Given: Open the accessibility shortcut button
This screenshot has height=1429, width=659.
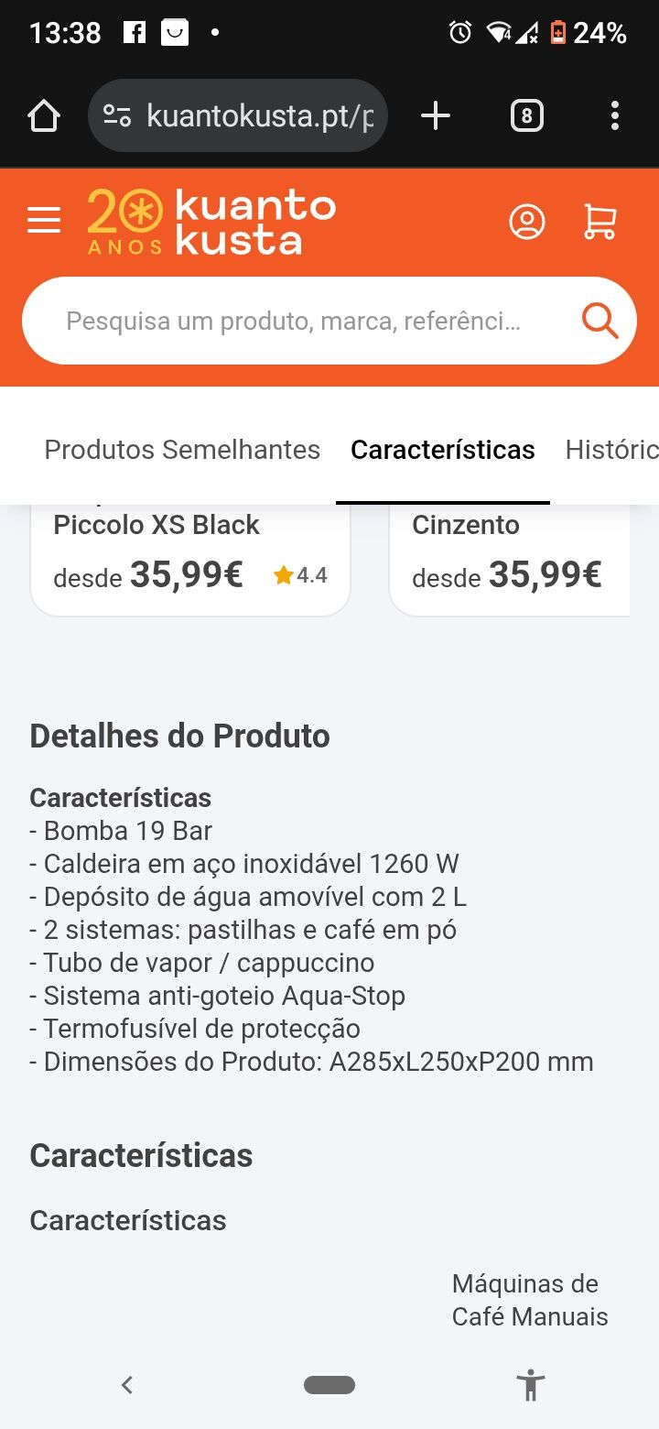Looking at the screenshot, I should click(x=530, y=1384).
